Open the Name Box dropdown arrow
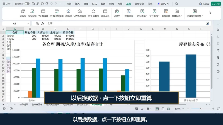This screenshot has height=125, width=223. click(28, 24)
